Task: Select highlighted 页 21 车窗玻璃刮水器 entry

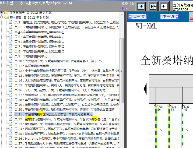Action: (x=53, y=114)
